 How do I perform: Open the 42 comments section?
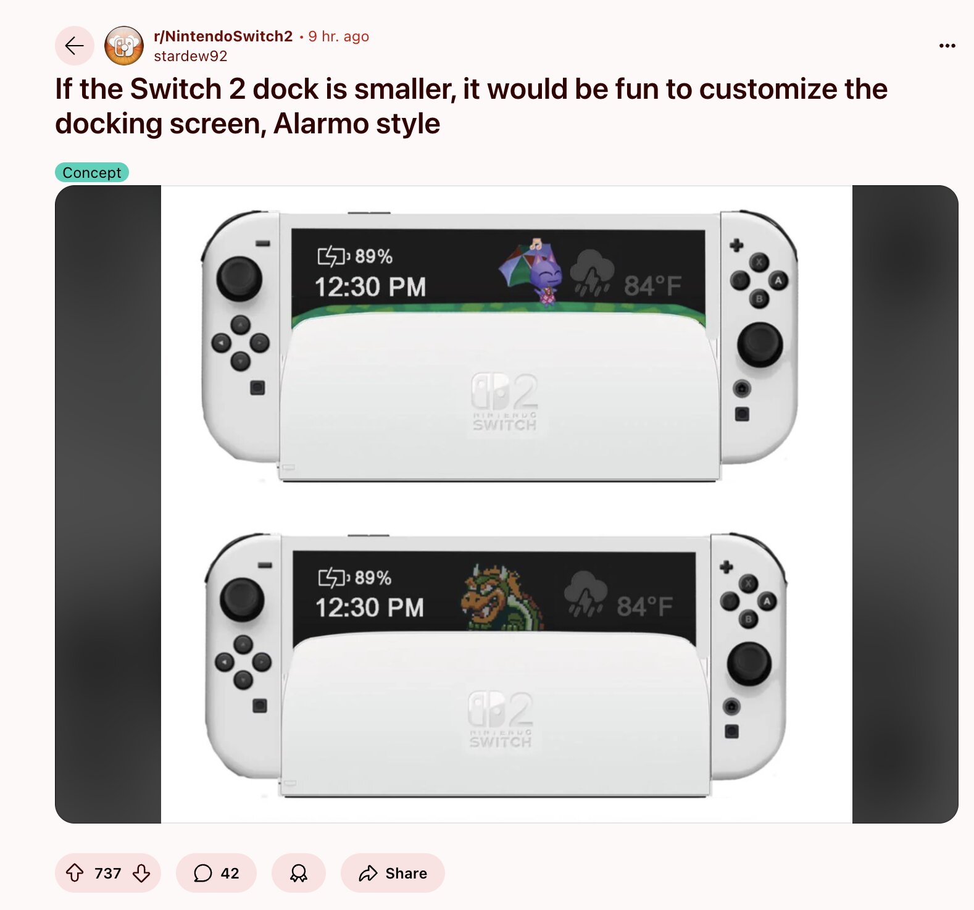coord(216,873)
